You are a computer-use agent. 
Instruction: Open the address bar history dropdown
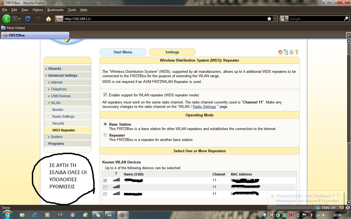click(x=275, y=19)
